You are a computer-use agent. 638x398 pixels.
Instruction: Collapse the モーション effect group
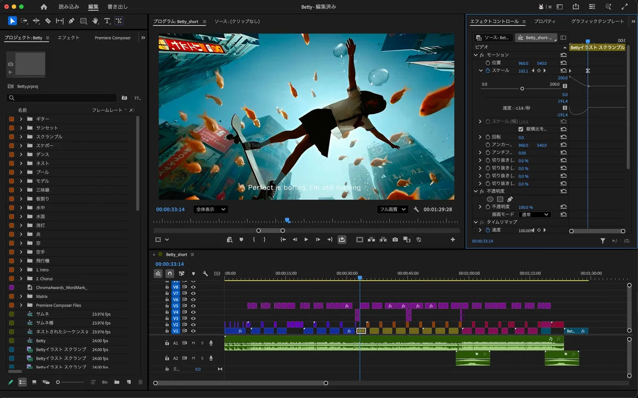[476, 55]
